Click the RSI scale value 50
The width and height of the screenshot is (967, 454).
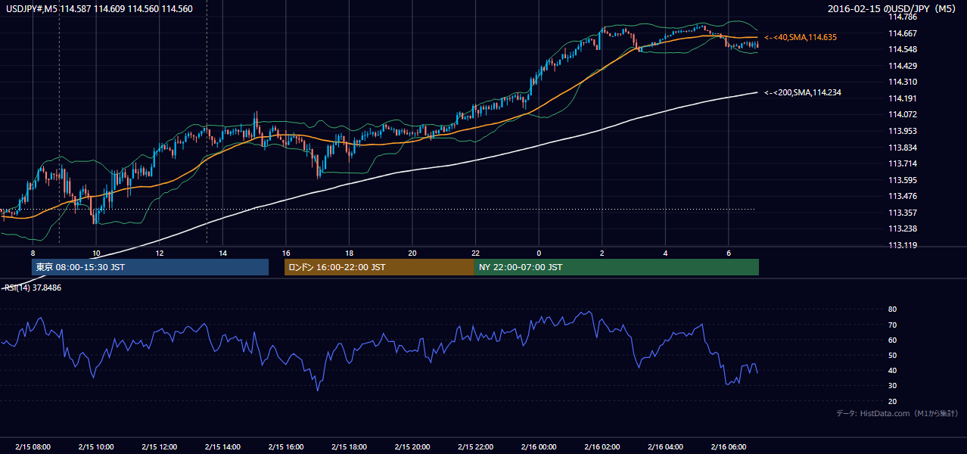pos(892,355)
